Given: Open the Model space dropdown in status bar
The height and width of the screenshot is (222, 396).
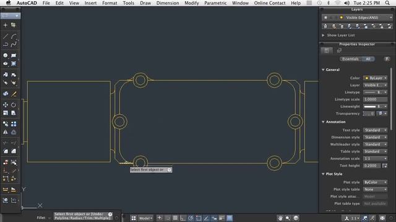Looking at the screenshot, I should 146,218.
